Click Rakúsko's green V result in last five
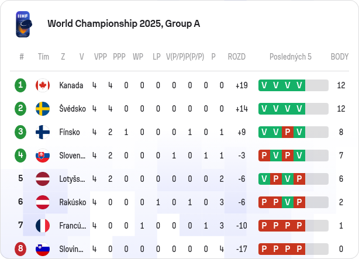The image size is (359, 259). point(288,202)
